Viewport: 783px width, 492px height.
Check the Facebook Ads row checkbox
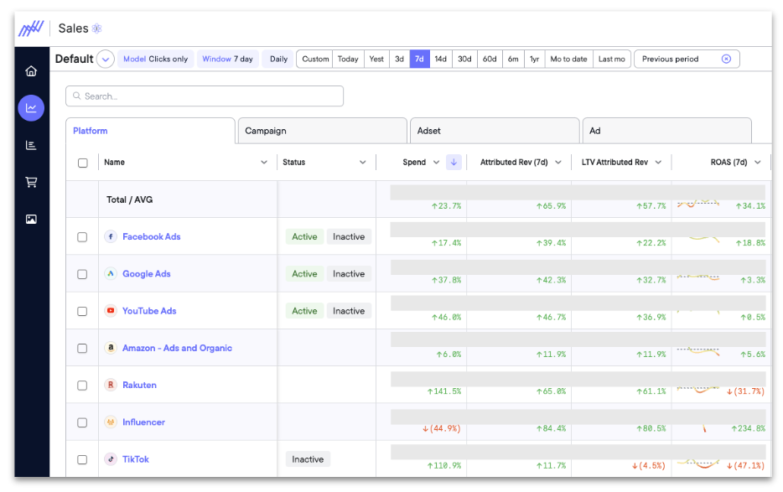pyautogui.click(x=82, y=237)
